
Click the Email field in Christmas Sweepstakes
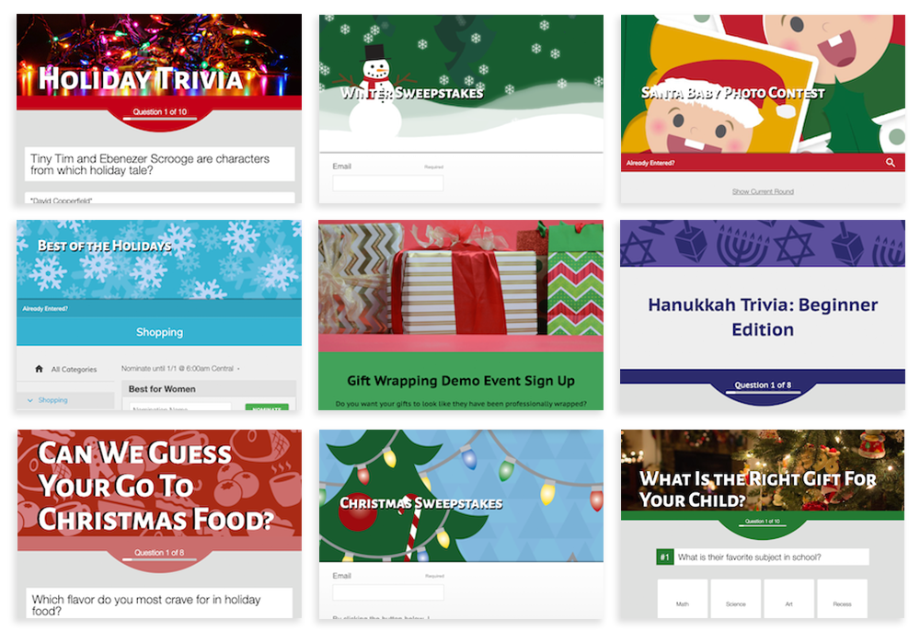(388, 592)
